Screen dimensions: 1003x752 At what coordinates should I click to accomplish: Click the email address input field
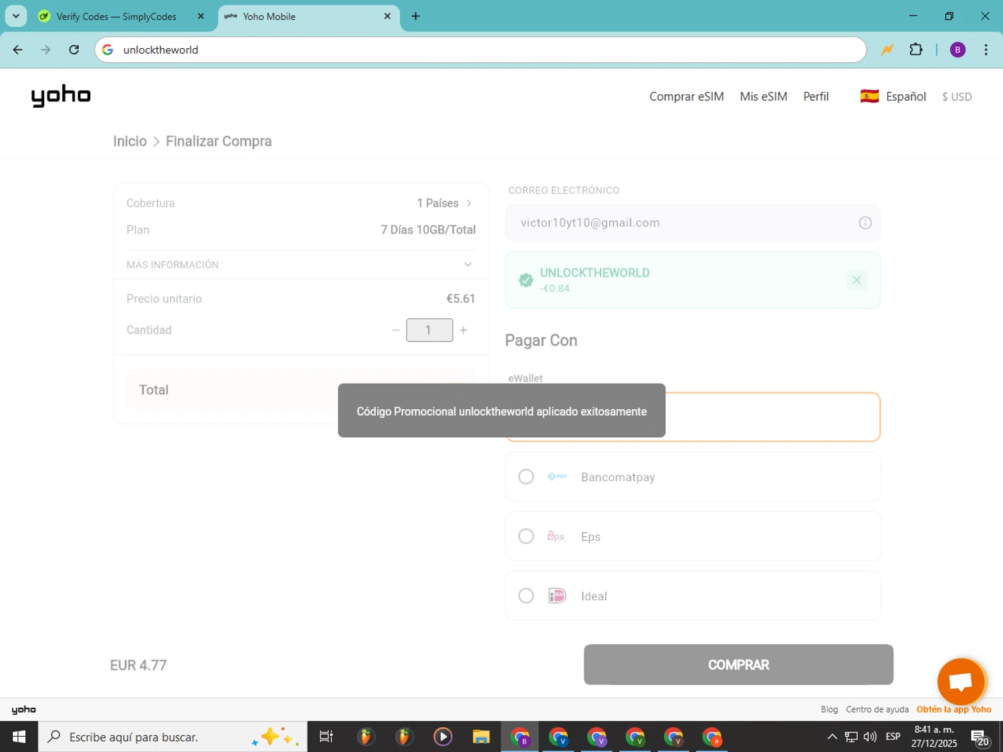pyautogui.click(x=693, y=223)
